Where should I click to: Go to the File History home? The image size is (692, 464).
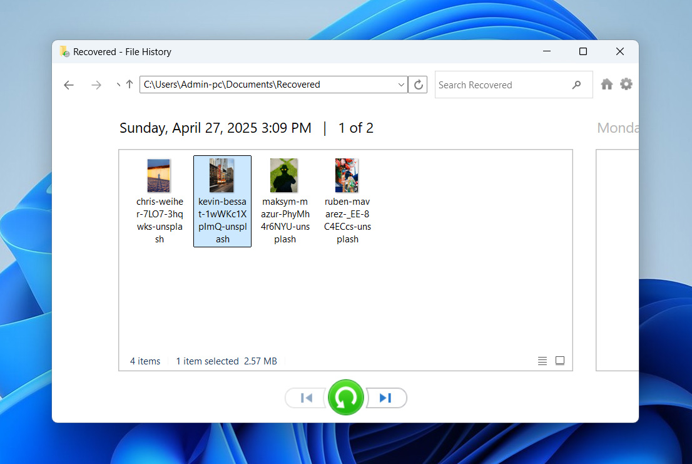[607, 84]
